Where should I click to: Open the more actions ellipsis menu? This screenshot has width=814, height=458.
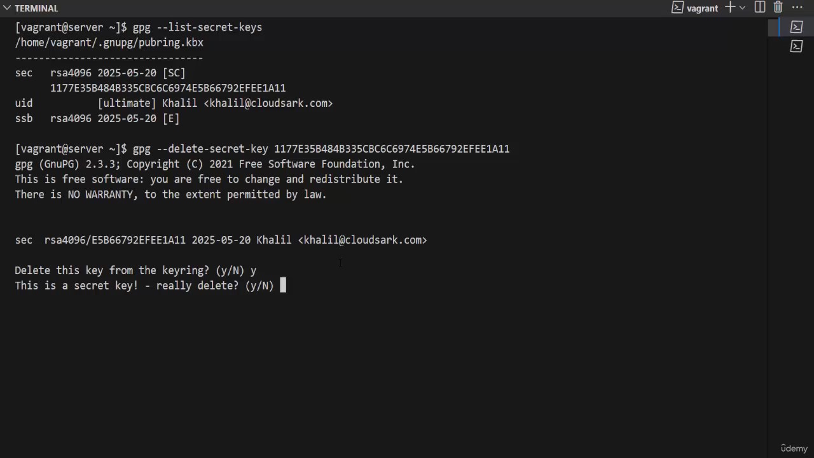click(x=797, y=8)
